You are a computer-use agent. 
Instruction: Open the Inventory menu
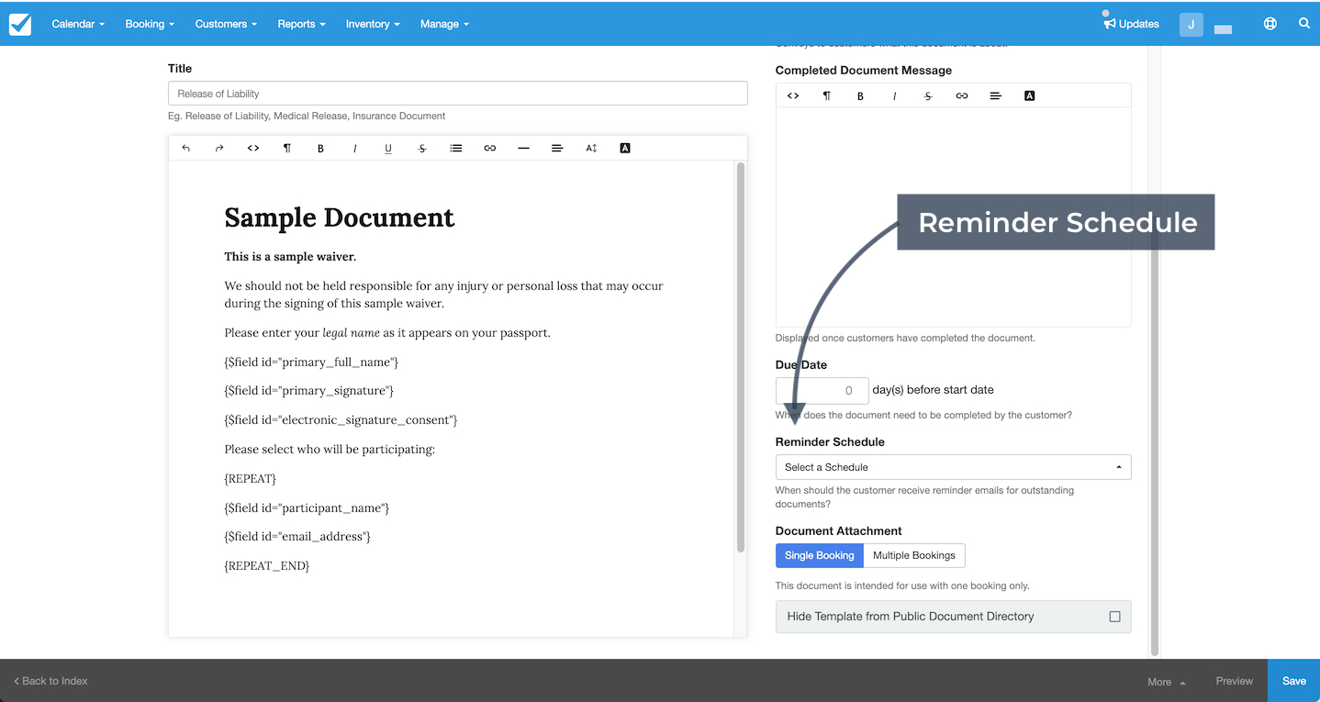coord(373,24)
